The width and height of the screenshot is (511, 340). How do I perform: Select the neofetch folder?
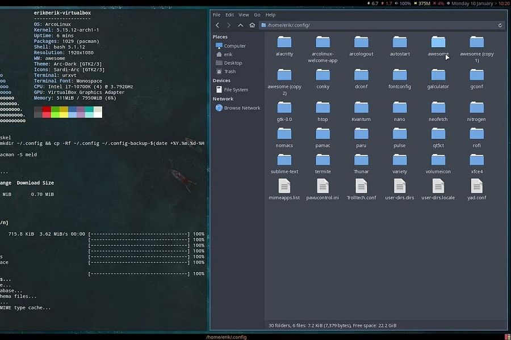point(438,110)
